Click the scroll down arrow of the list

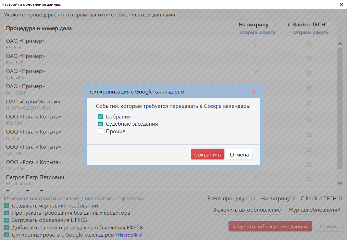340,184
